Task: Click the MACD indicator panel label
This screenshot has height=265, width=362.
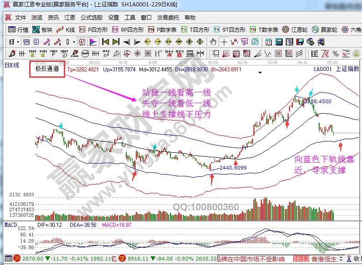Action: coord(10,225)
